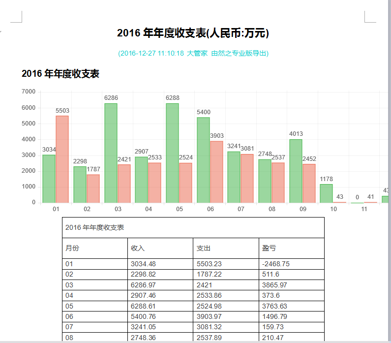Click the red bar labeled 3081 for month 07

click(x=247, y=178)
